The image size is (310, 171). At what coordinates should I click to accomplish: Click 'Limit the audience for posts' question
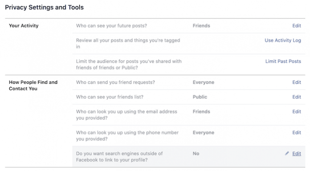click(129, 65)
